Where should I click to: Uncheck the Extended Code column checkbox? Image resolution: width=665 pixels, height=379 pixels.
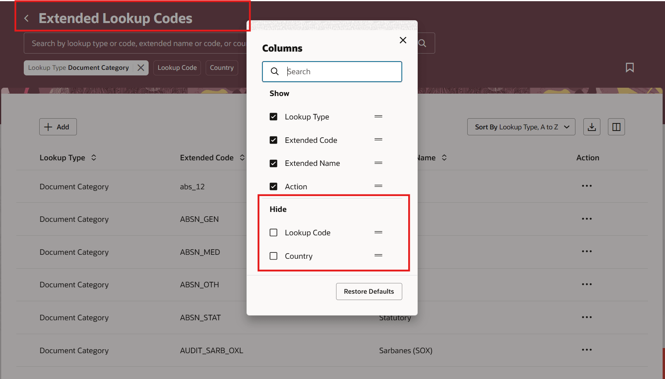[273, 140]
